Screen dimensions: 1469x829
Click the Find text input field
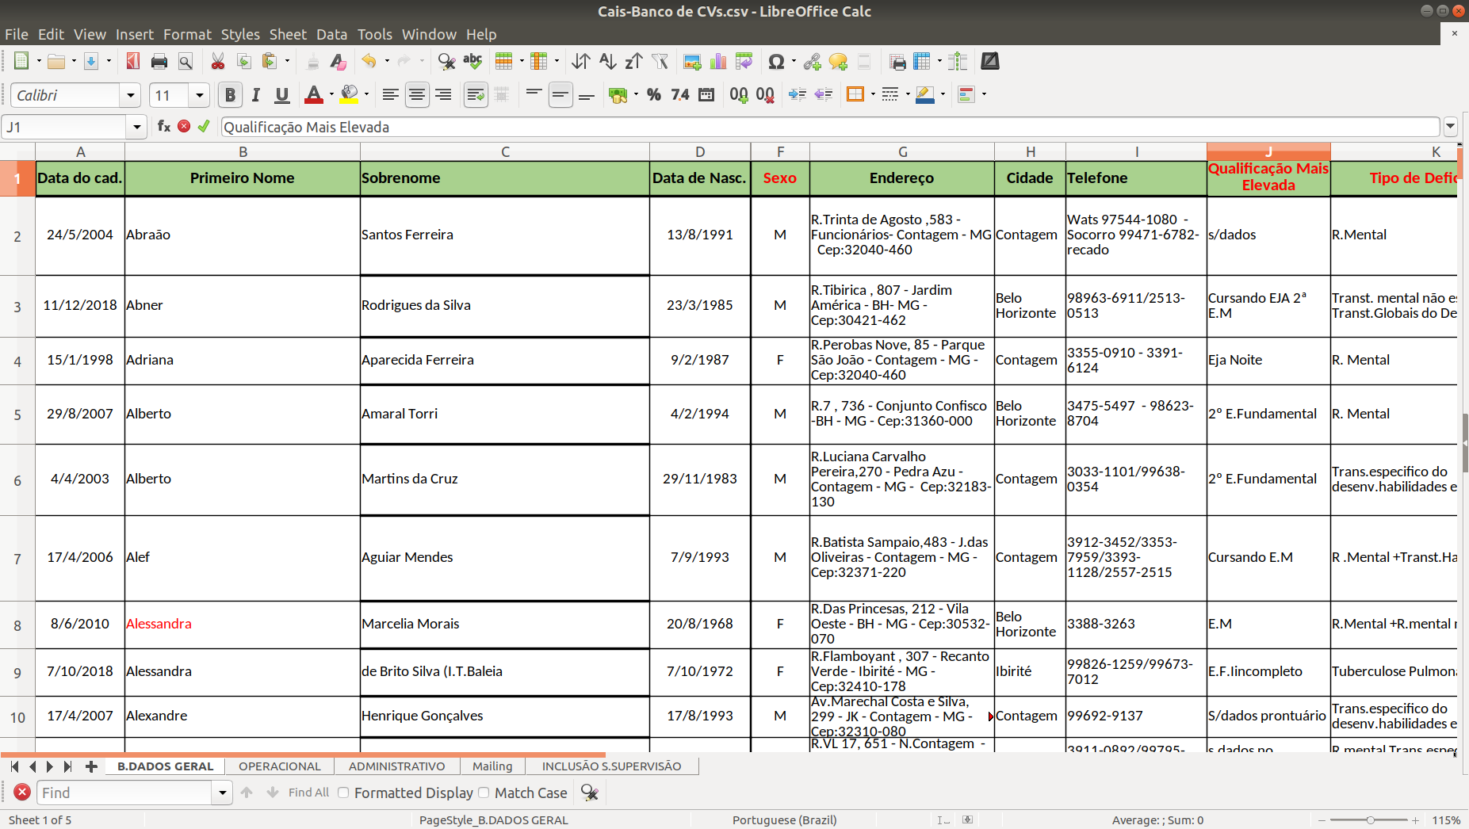(124, 793)
